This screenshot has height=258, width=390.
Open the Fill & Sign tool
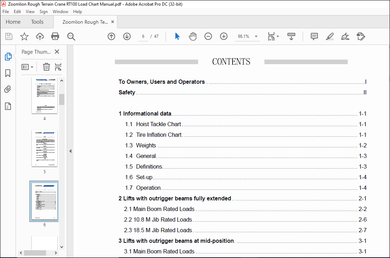345,36
